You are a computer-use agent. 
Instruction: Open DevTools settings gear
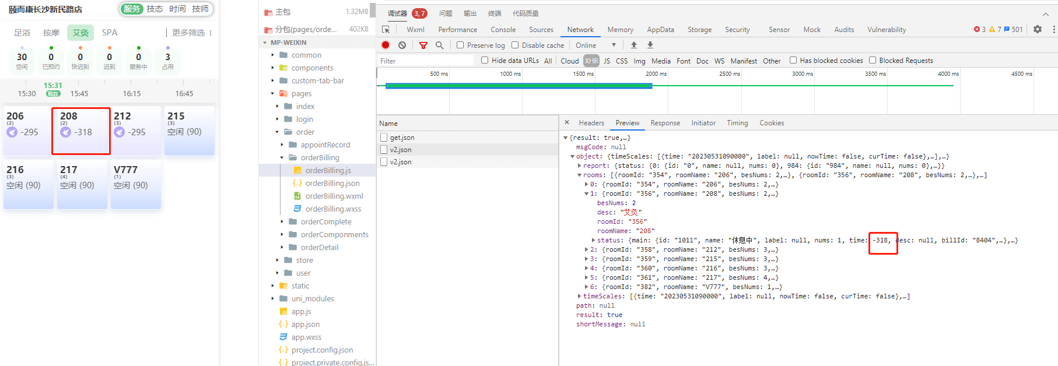(1038, 29)
